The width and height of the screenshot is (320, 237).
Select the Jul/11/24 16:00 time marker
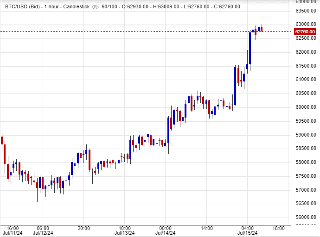[13, 231]
